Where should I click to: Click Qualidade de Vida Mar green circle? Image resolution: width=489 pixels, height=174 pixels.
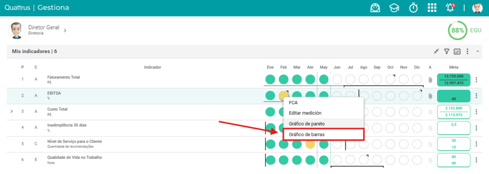coord(297,160)
